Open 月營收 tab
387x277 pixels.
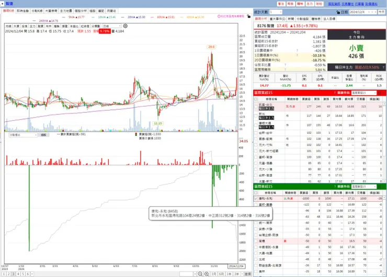click(111, 11)
